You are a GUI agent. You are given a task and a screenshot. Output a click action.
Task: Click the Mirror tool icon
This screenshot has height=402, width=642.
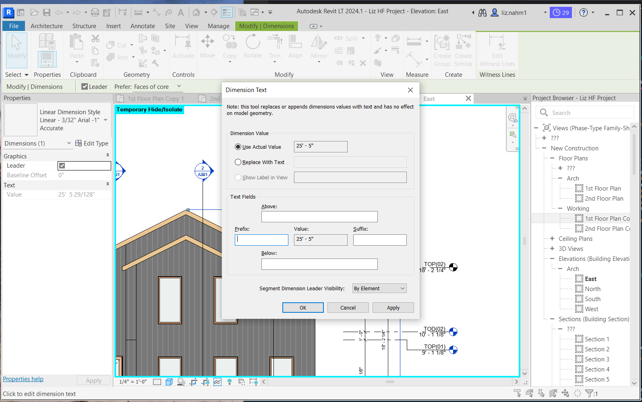[319, 42]
